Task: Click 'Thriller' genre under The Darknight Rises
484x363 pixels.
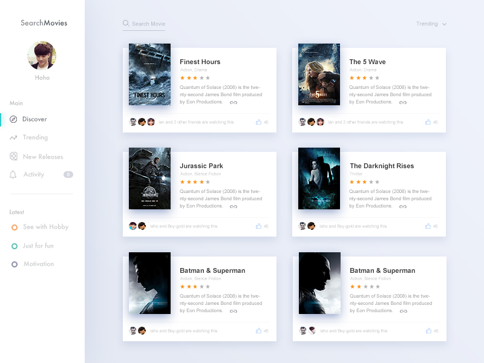Action: [x=356, y=174]
